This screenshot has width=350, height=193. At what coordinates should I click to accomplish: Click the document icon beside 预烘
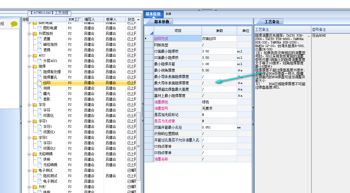coord(39,88)
